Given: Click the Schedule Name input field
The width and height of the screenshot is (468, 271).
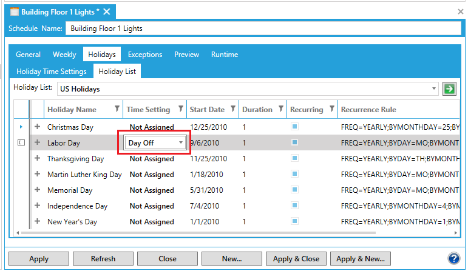Looking at the screenshot, I should (263, 28).
